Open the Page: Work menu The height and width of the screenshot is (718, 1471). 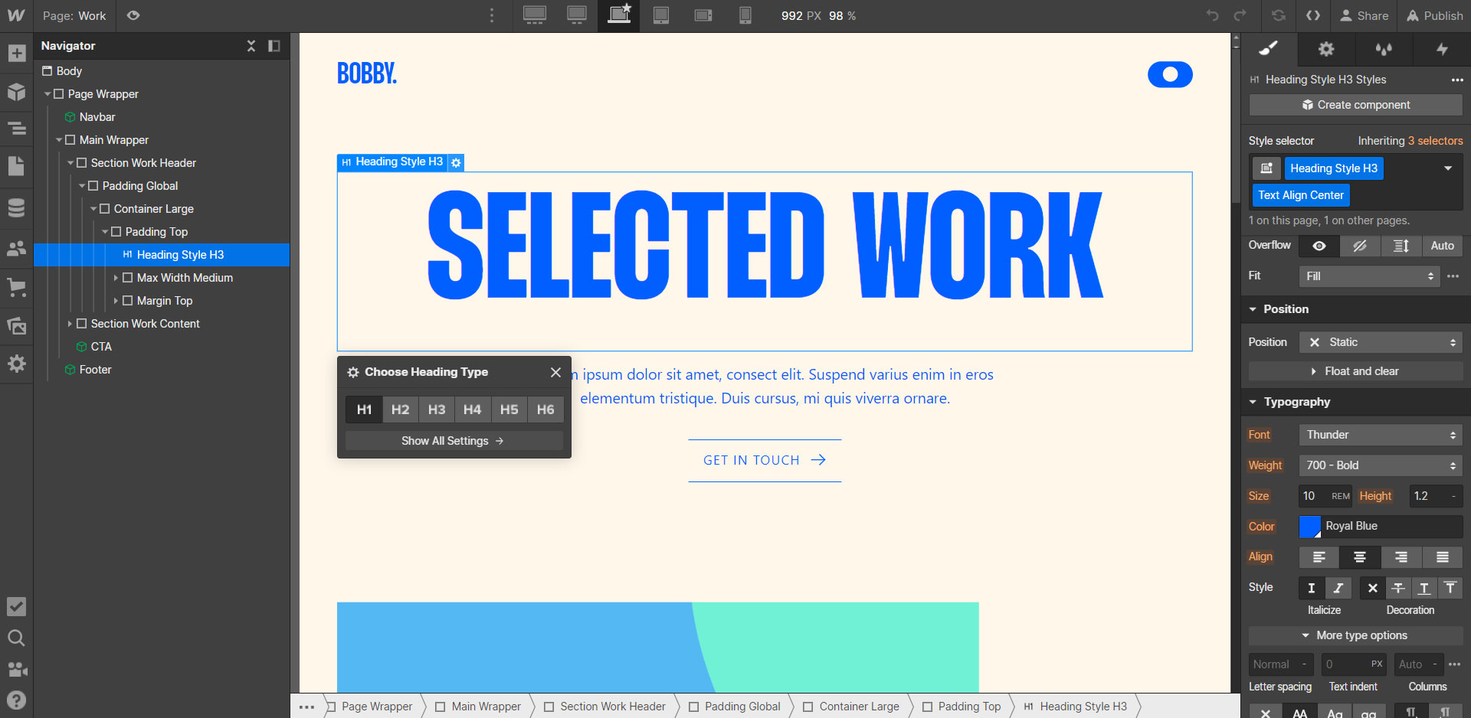click(x=74, y=15)
